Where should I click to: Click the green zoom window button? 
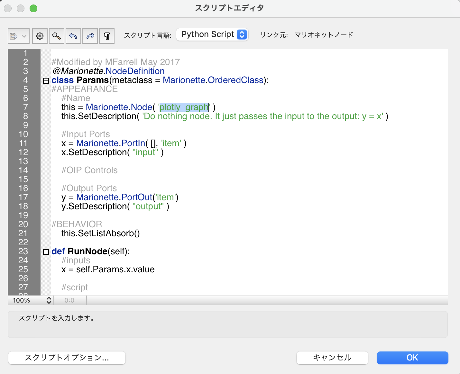33,8
